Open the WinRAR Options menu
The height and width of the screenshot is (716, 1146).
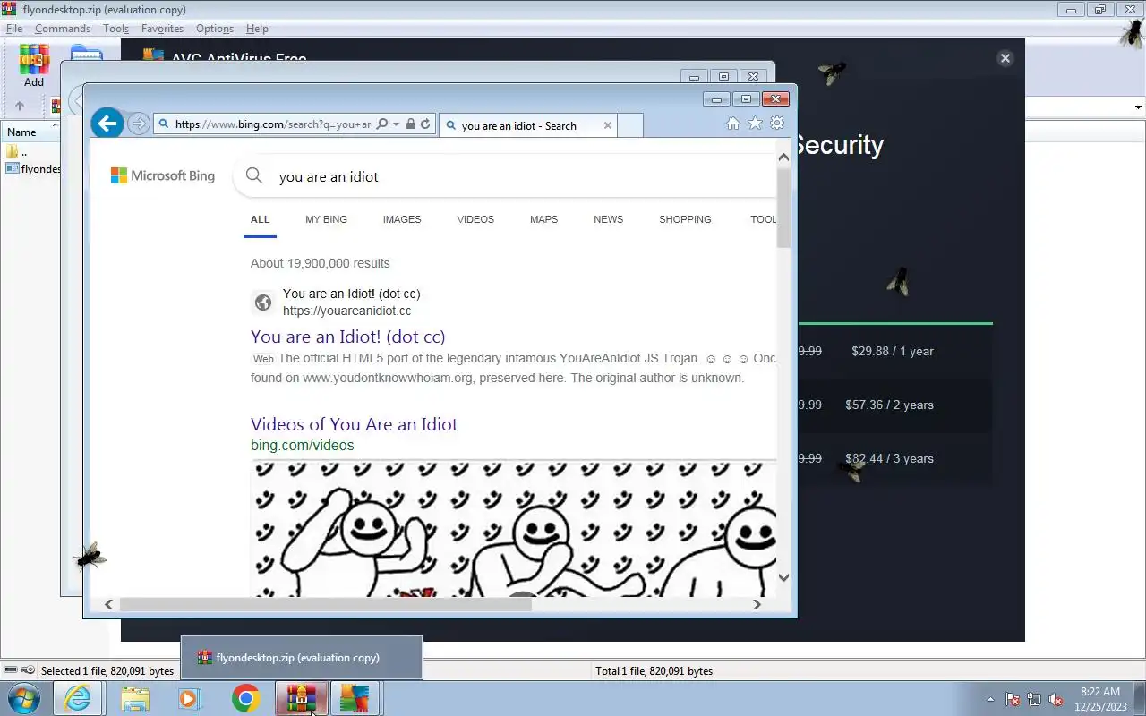coord(215,29)
